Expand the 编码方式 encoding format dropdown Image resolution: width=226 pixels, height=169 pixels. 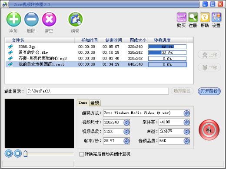point(186,113)
